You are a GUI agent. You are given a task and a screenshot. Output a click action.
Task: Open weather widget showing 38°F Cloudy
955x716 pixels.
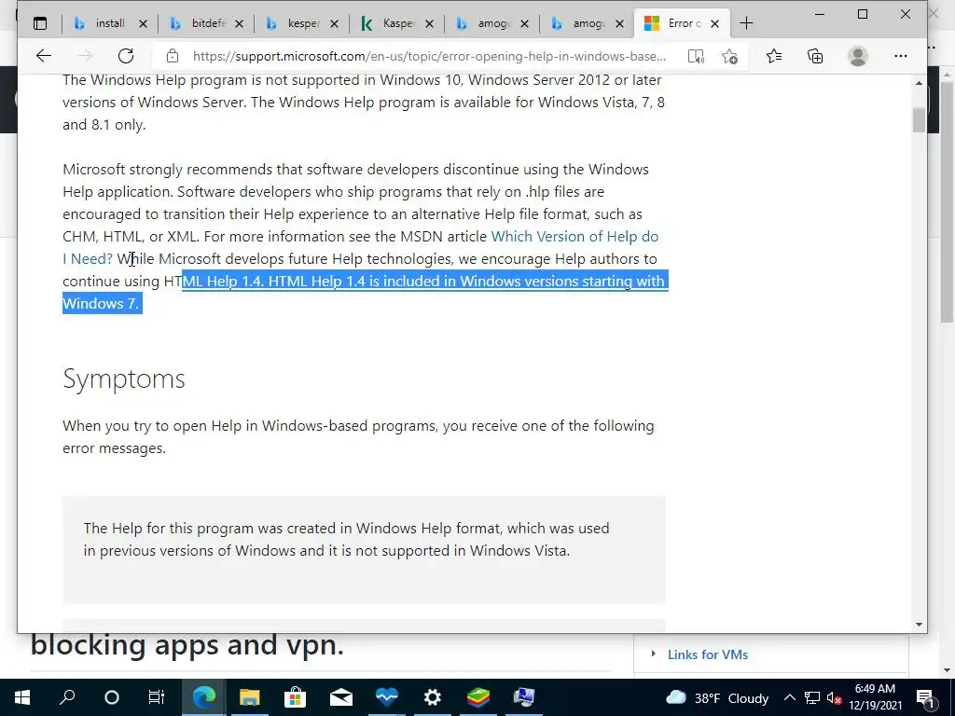[717, 697]
